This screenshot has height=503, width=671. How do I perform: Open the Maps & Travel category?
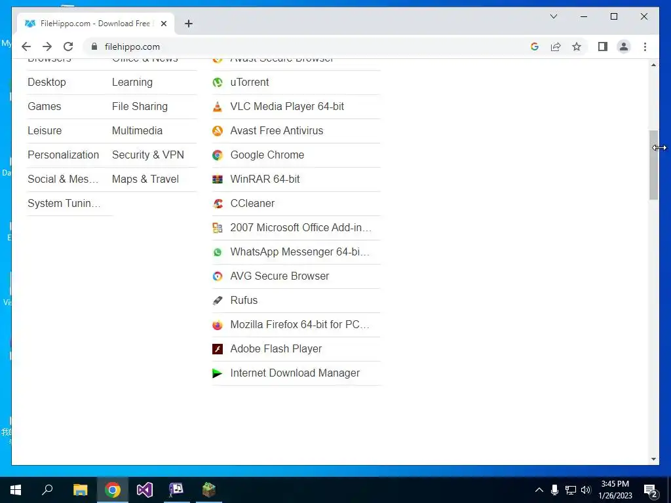click(x=145, y=179)
